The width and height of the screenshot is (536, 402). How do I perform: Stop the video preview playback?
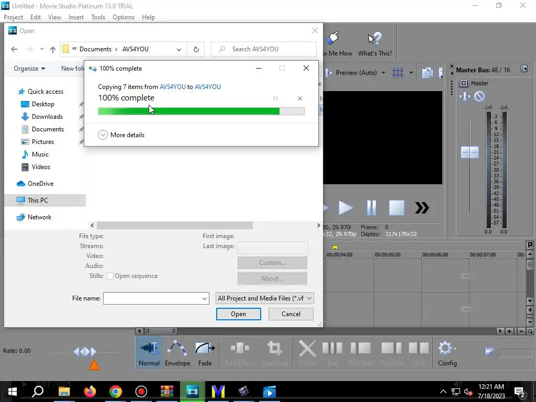tap(397, 208)
